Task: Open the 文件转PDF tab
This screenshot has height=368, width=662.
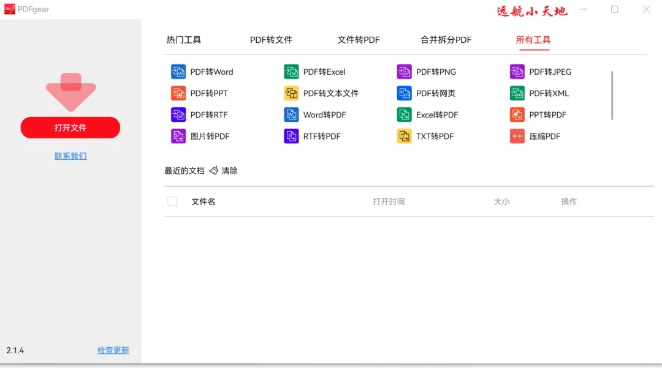Action: pyautogui.click(x=359, y=40)
